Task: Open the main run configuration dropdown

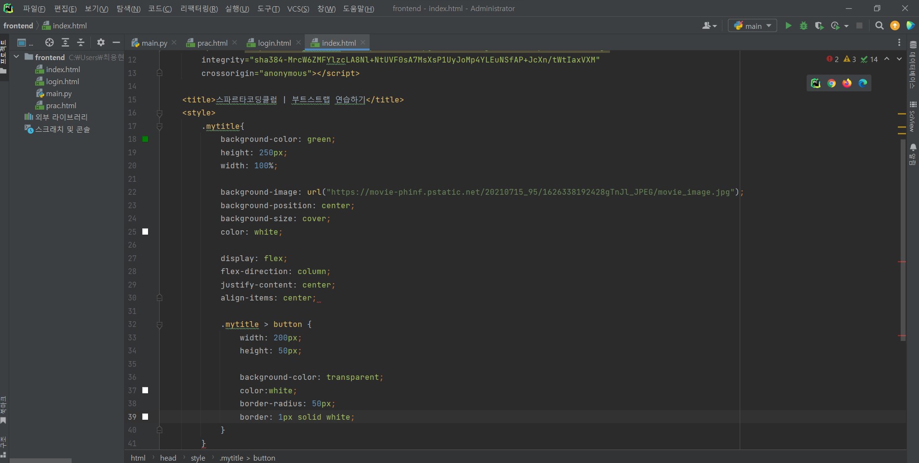Action: 753,26
